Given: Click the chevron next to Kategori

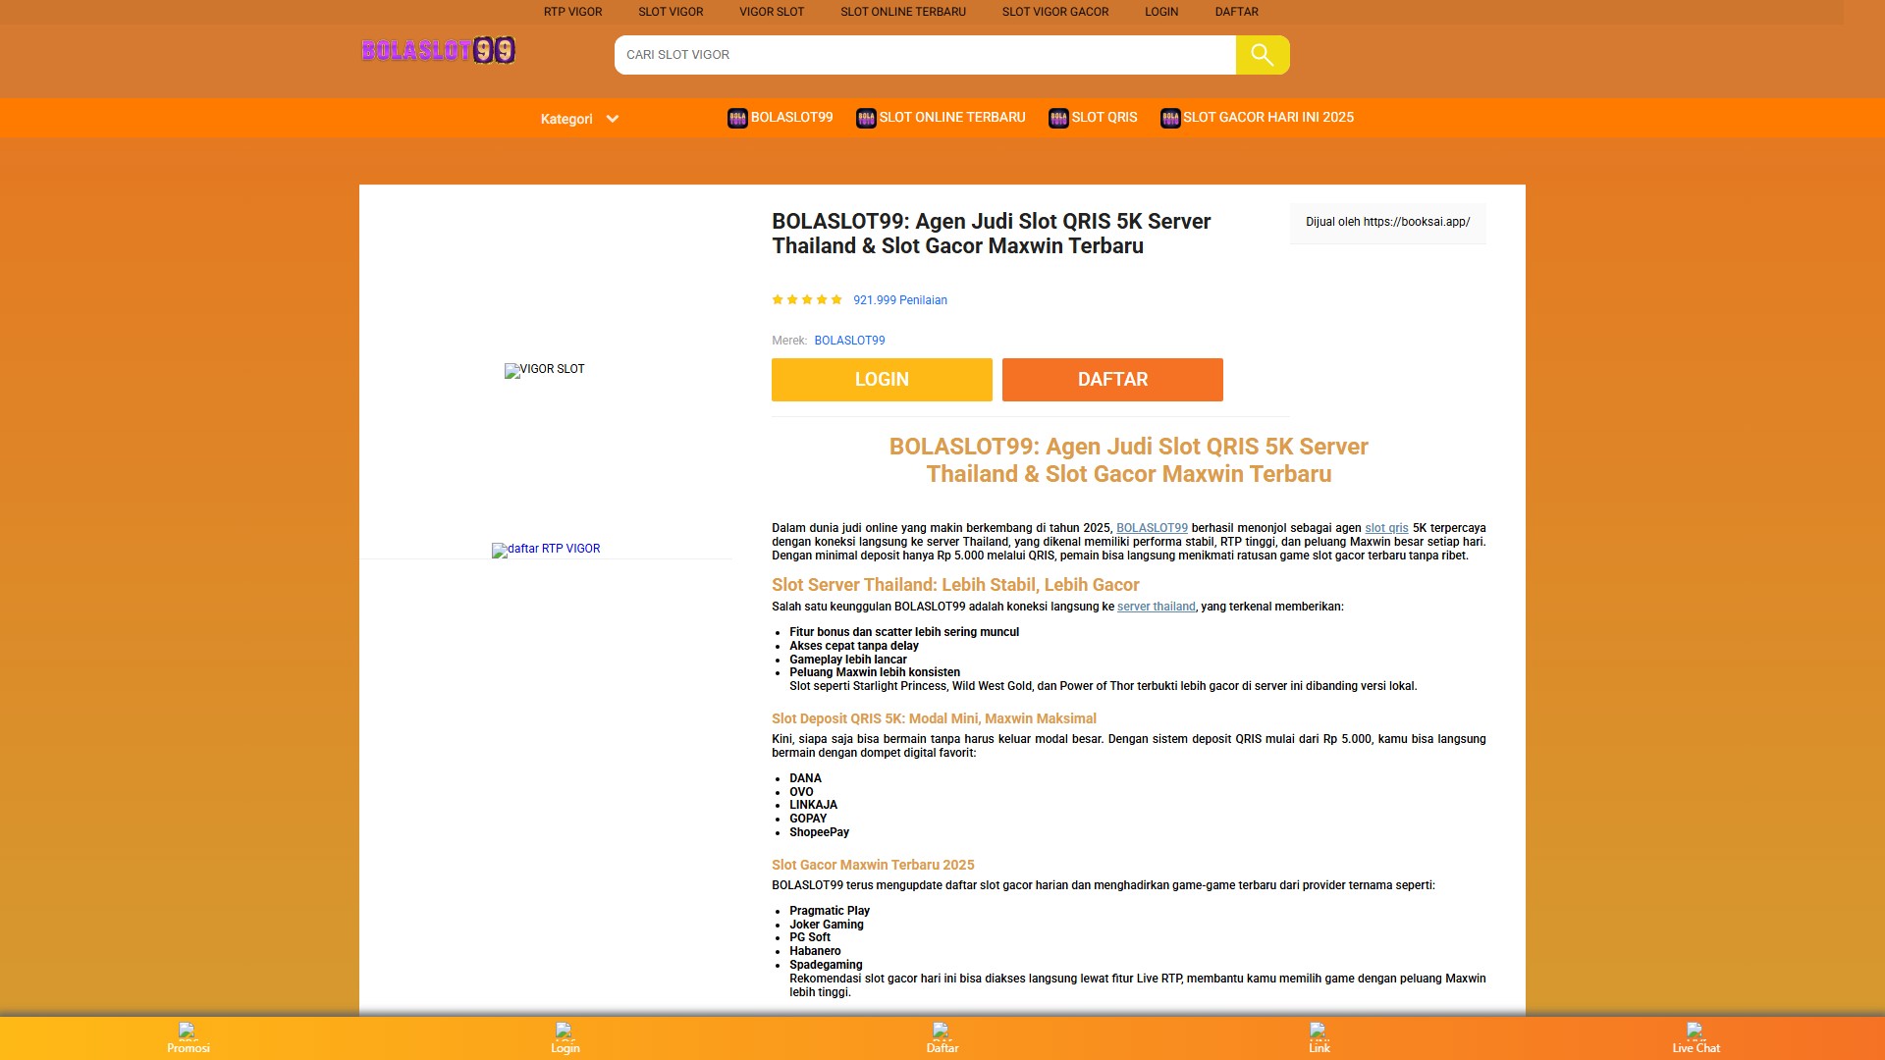Looking at the screenshot, I should point(613,119).
